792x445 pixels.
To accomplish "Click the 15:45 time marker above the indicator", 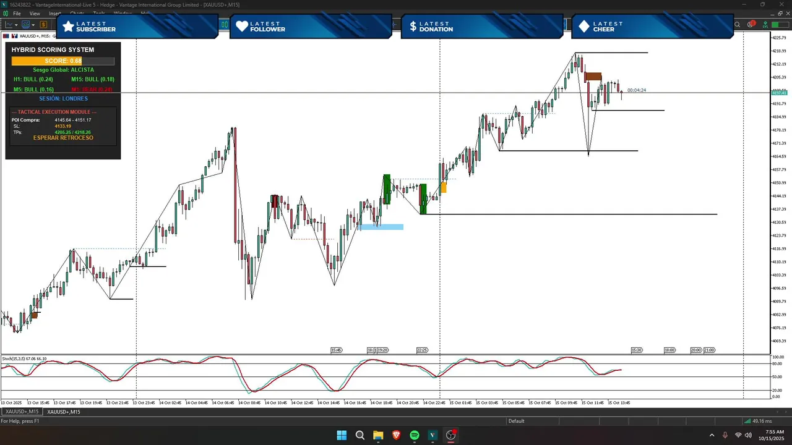I will tap(337, 350).
